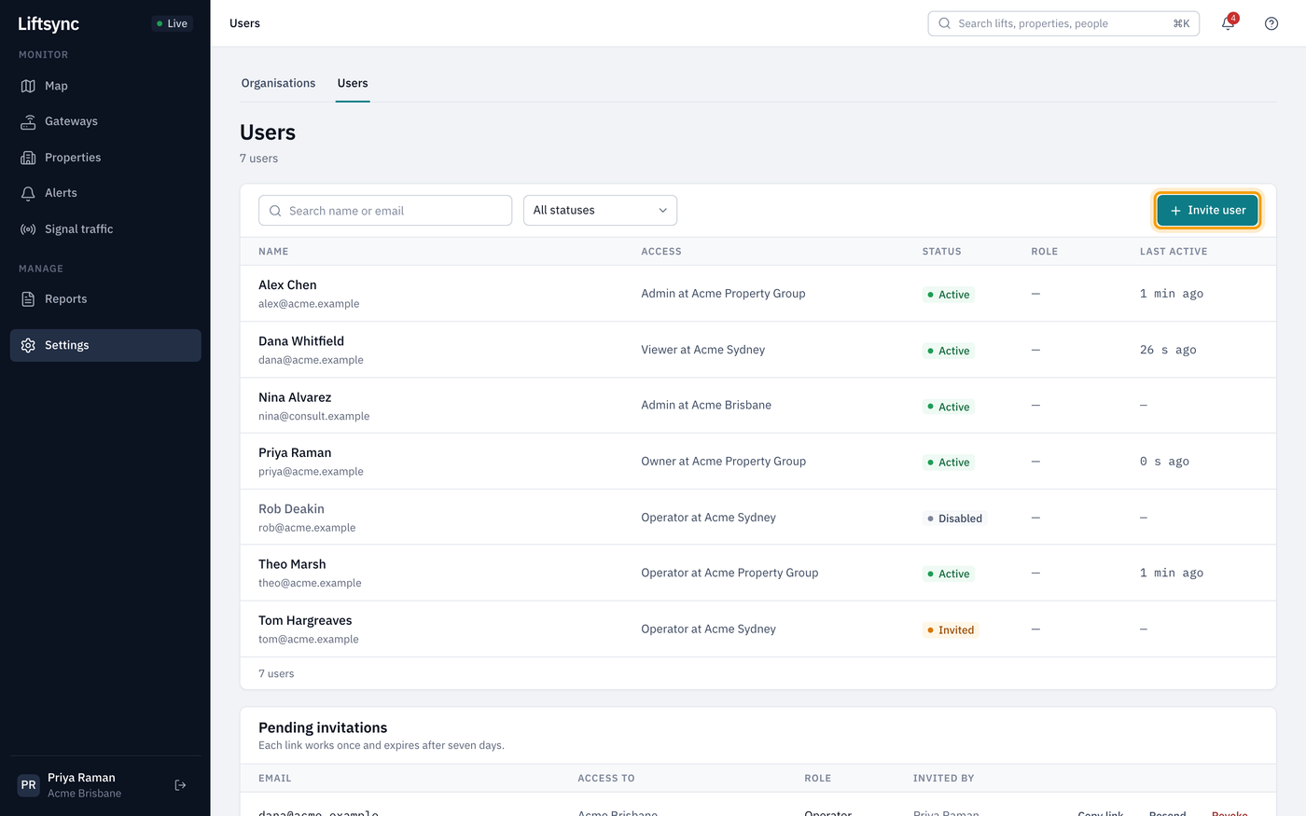
Task: Click the magnifier icon in global search
Action: pyautogui.click(x=944, y=23)
